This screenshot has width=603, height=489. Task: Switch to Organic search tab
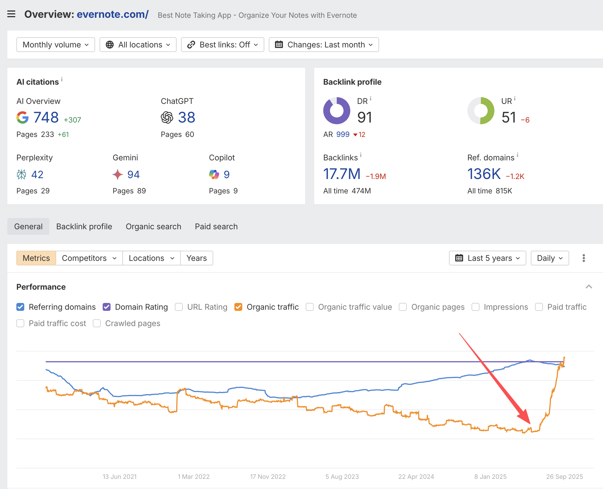[x=153, y=226]
